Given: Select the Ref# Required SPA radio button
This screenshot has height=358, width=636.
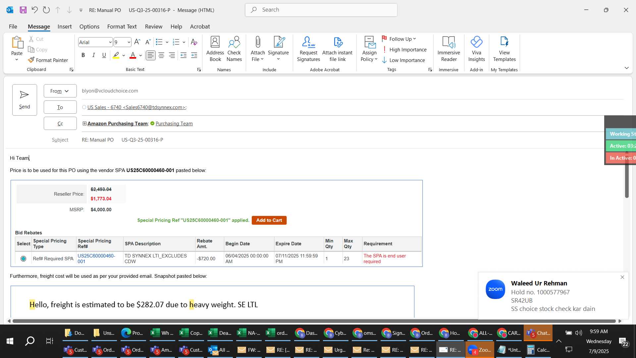Looking at the screenshot, I should [x=23, y=259].
